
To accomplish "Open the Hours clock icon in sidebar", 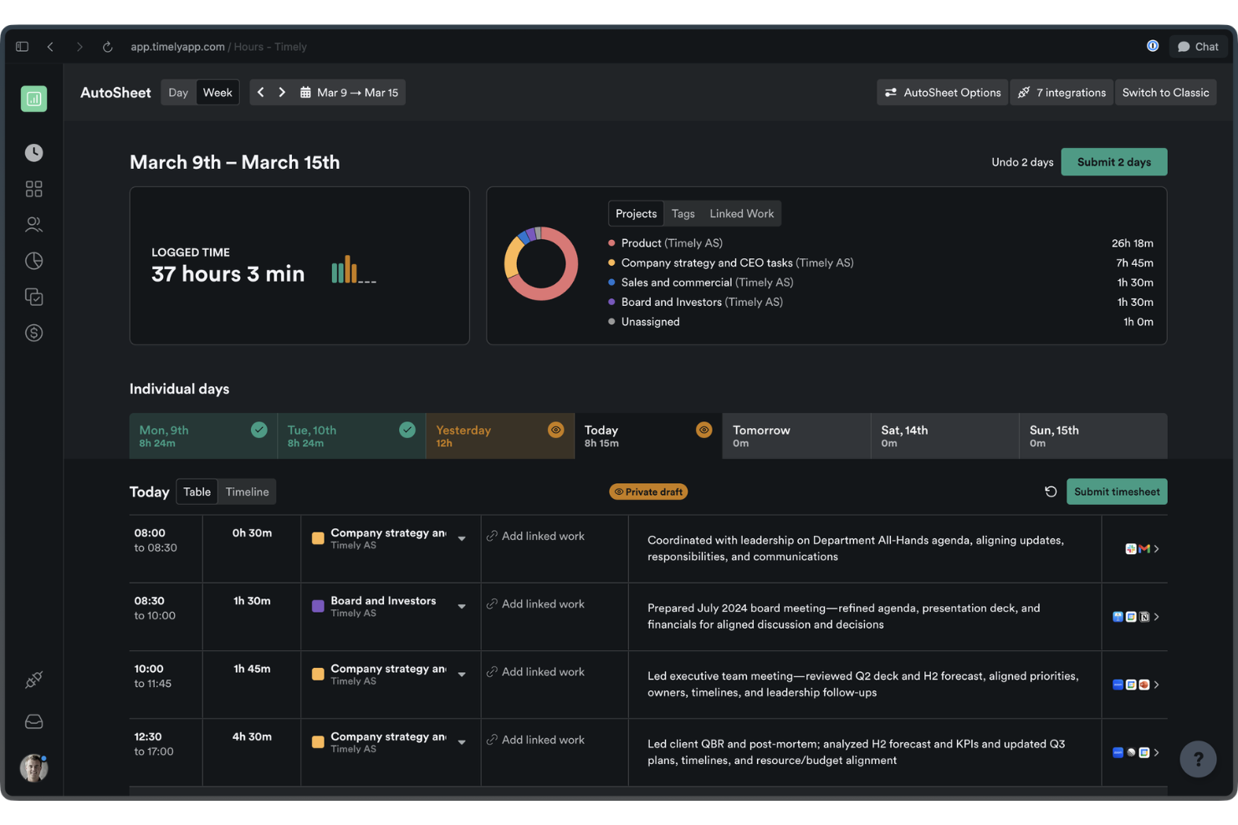I will point(33,153).
